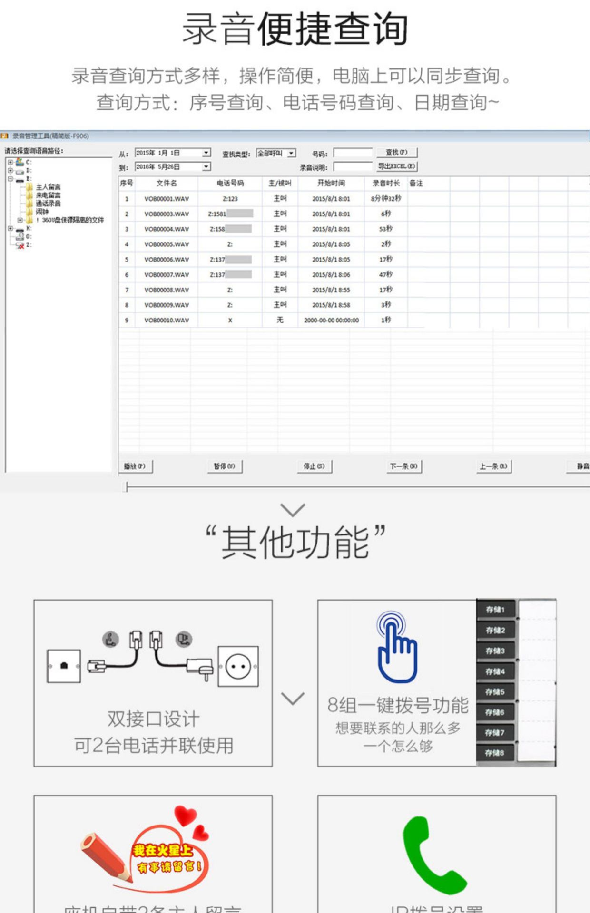Sort by the 录音时长 column header
This screenshot has width=590, height=913.
pos(386,183)
